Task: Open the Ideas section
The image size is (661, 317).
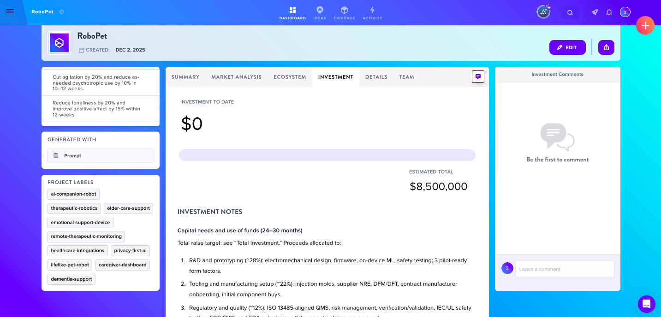Action: 320,13
